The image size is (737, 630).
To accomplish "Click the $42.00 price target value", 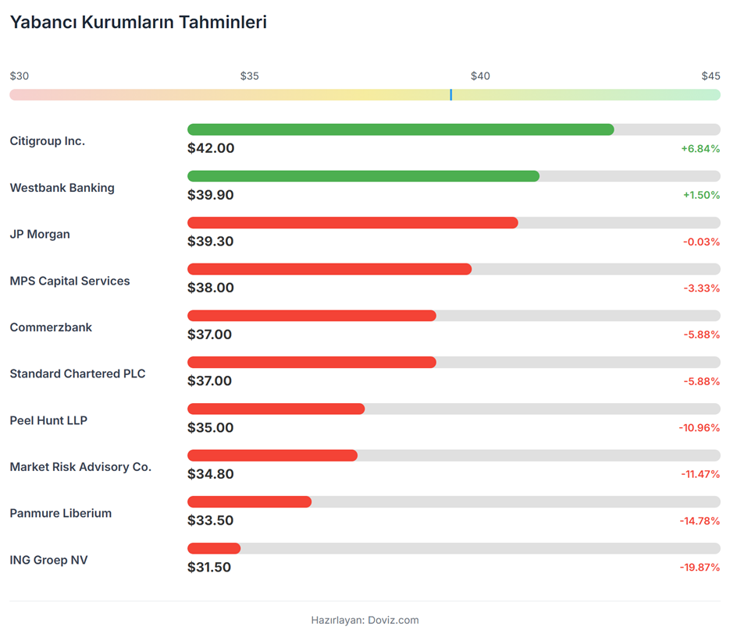I will point(211,148).
